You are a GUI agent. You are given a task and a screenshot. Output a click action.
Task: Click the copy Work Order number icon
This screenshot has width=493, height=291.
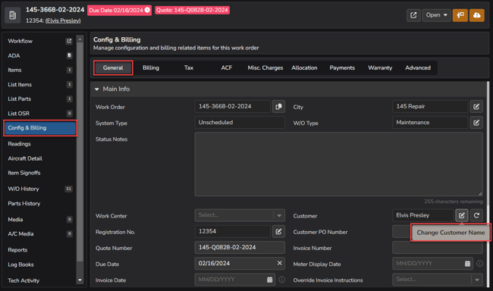click(278, 107)
